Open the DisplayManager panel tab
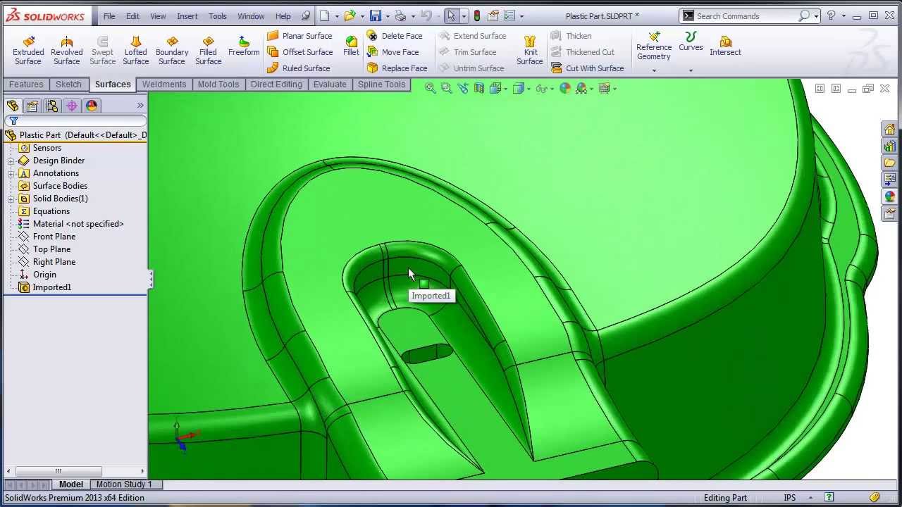Viewport: 902px width, 507px height. (x=92, y=106)
